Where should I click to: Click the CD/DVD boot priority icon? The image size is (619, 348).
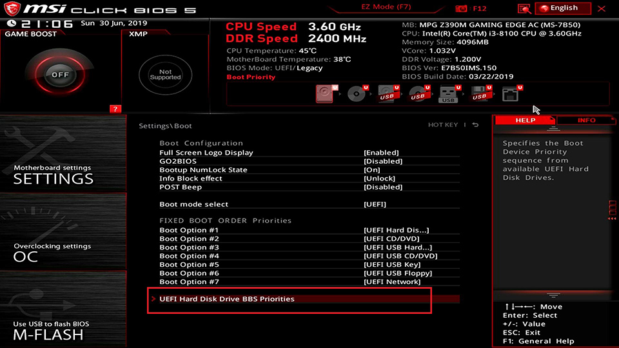(x=356, y=94)
